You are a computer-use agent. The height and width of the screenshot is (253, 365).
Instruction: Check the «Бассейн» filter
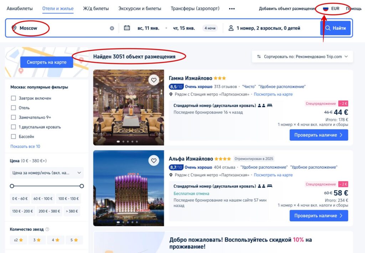click(13, 136)
